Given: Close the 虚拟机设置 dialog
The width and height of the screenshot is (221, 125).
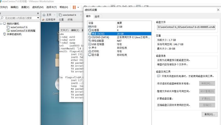Looking at the screenshot, I should [x=218, y=10].
